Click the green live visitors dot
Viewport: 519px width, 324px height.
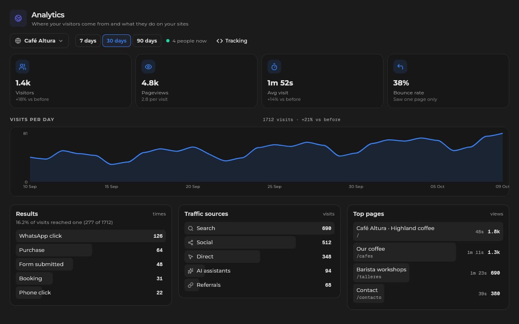click(168, 40)
